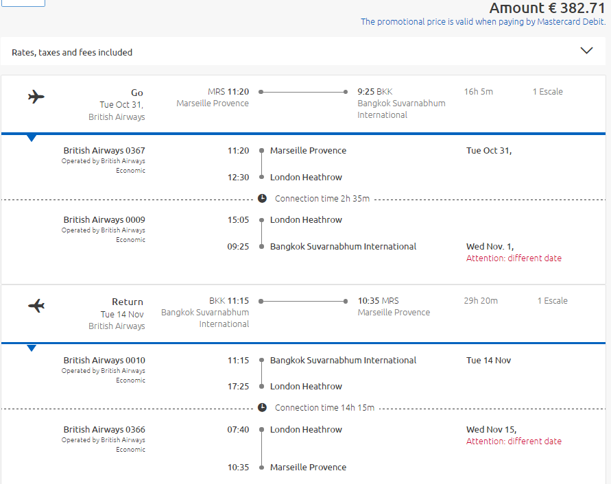Expand the Rates, taxes and fees chevron
The width and height of the screenshot is (611, 484).
[x=586, y=51]
